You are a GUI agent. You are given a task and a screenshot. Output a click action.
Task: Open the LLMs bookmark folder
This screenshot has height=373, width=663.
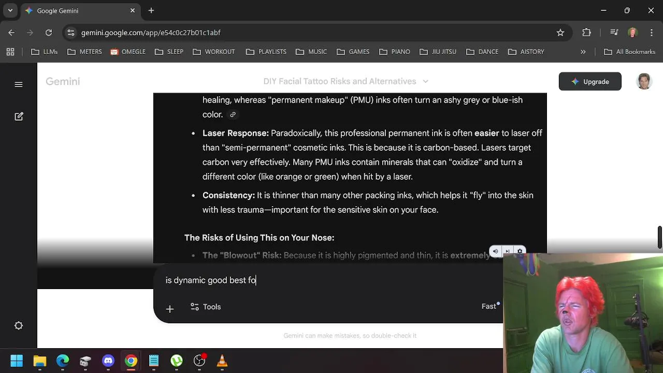(x=45, y=52)
